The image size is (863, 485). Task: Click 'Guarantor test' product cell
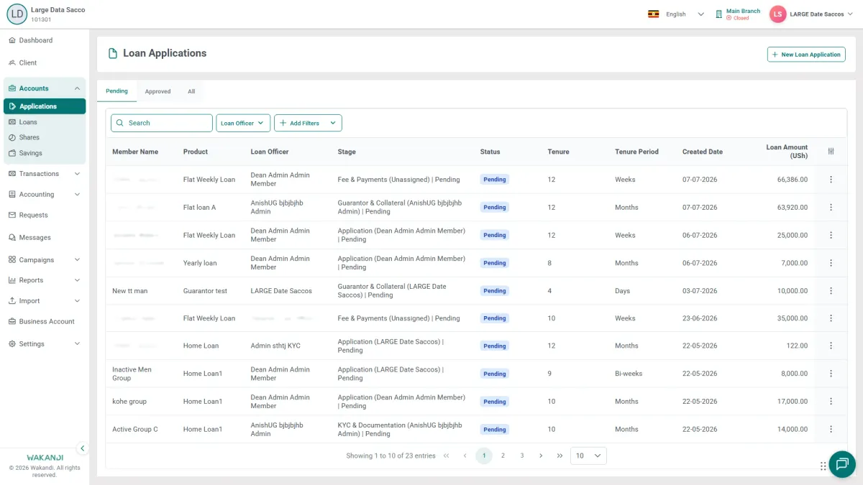click(205, 291)
